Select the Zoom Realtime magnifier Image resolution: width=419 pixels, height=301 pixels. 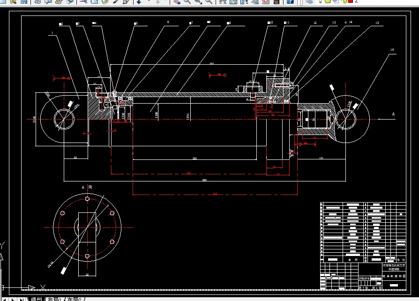tap(187, 1)
